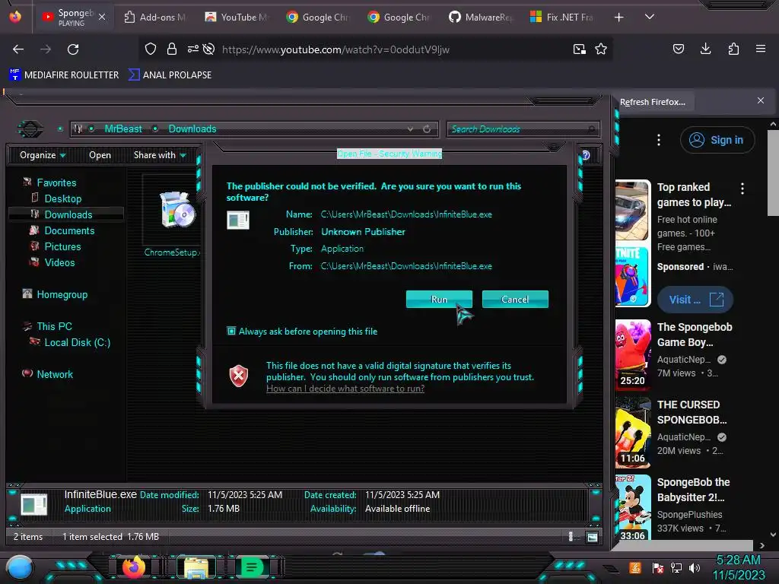Image resolution: width=779 pixels, height=584 pixels.
Task: Open the green notes app on the taskbar
Action: pyautogui.click(x=251, y=567)
